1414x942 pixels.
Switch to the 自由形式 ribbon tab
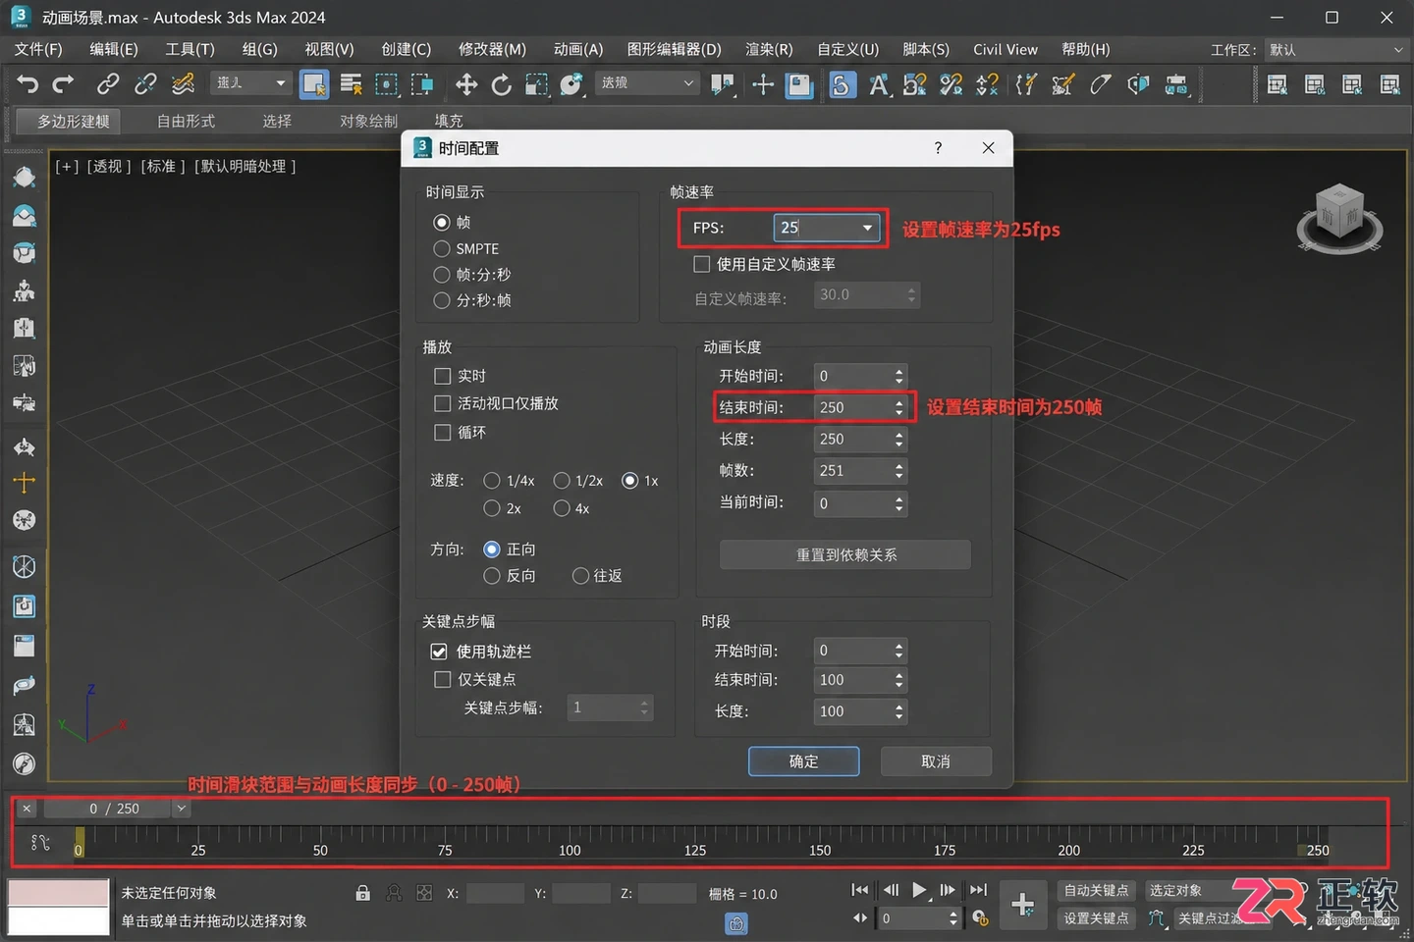[186, 121]
